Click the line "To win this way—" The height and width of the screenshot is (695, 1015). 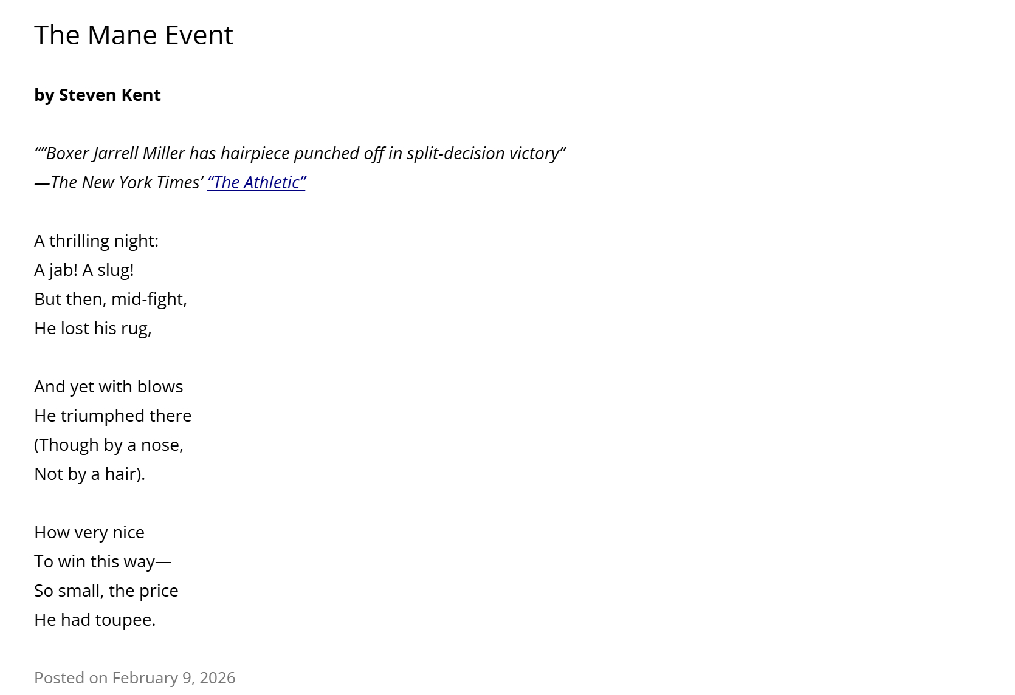coord(103,561)
